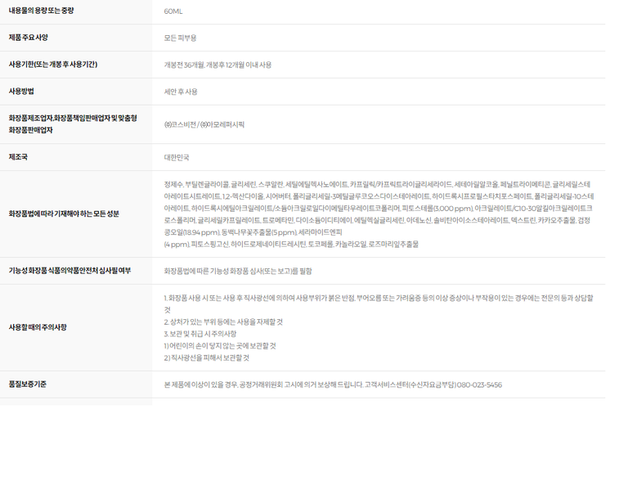This screenshot has height=477, width=637.
Task: Click the 코스비전 / 아모레퍼시픽 manufacturer text
Action: [204, 124]
